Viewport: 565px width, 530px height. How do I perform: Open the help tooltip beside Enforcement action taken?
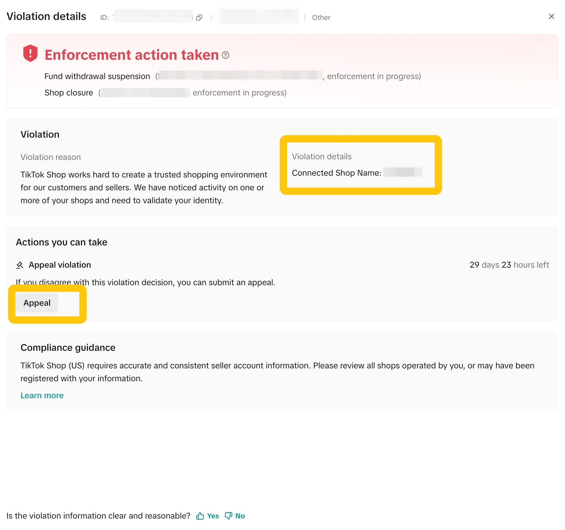click(x=225, y=55)
